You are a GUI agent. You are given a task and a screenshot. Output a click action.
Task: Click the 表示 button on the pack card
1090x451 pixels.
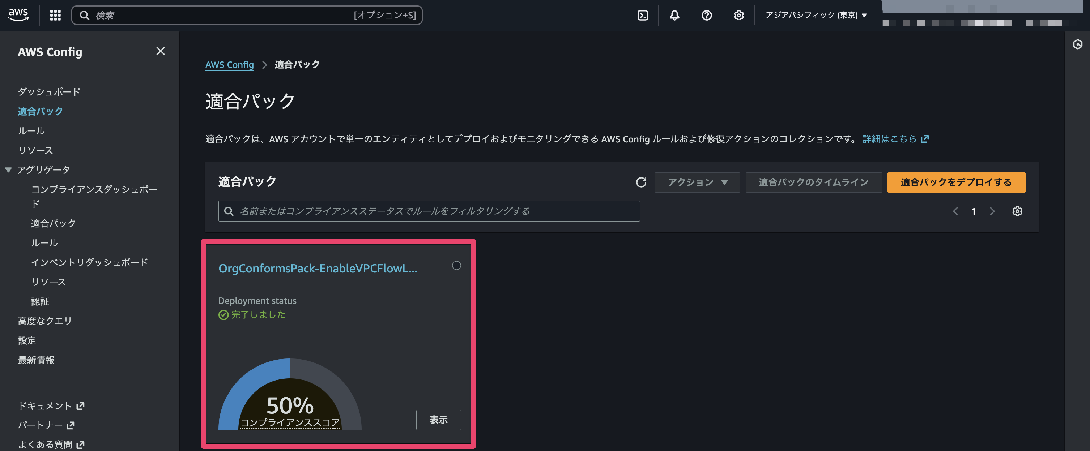click(438, 419)
